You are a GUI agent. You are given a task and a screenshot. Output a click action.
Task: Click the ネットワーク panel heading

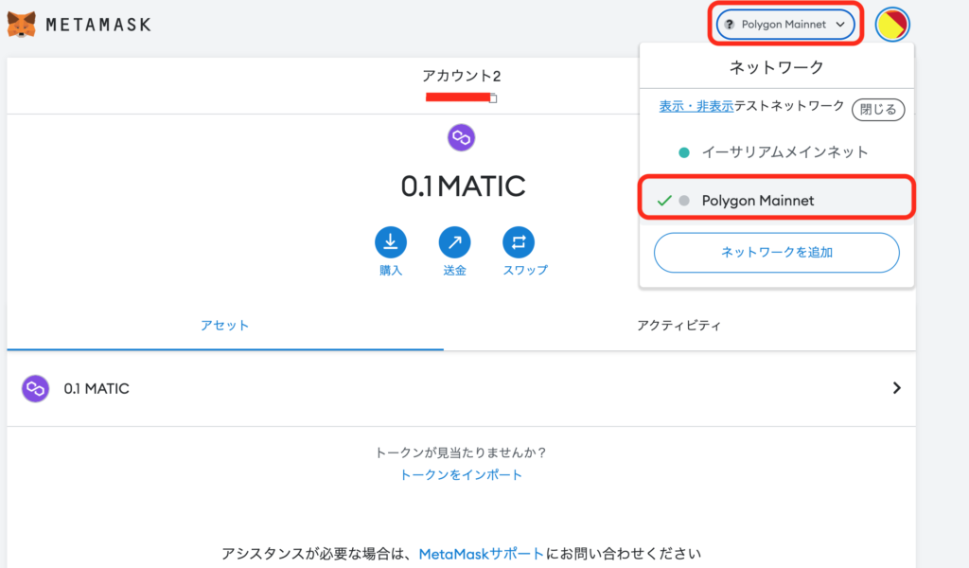(x=777, y=67)
